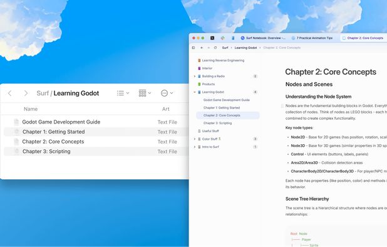Image resolution: width=387 pixels, height=247 pixels.
Task: Toggle the sidebar panel in Surf
Action: tap(194, 48)
